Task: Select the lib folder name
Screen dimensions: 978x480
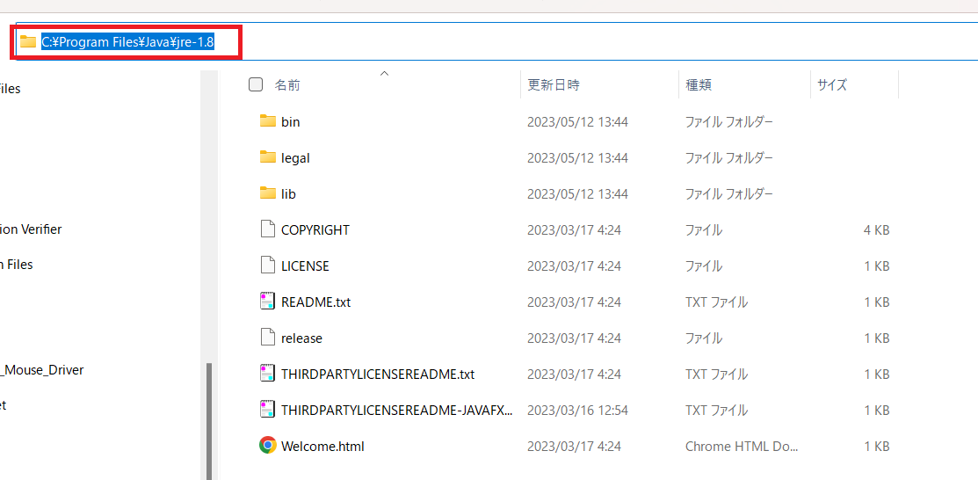Action: coord(289,194)
